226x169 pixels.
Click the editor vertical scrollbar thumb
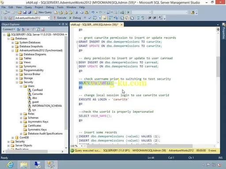(218, 67)
